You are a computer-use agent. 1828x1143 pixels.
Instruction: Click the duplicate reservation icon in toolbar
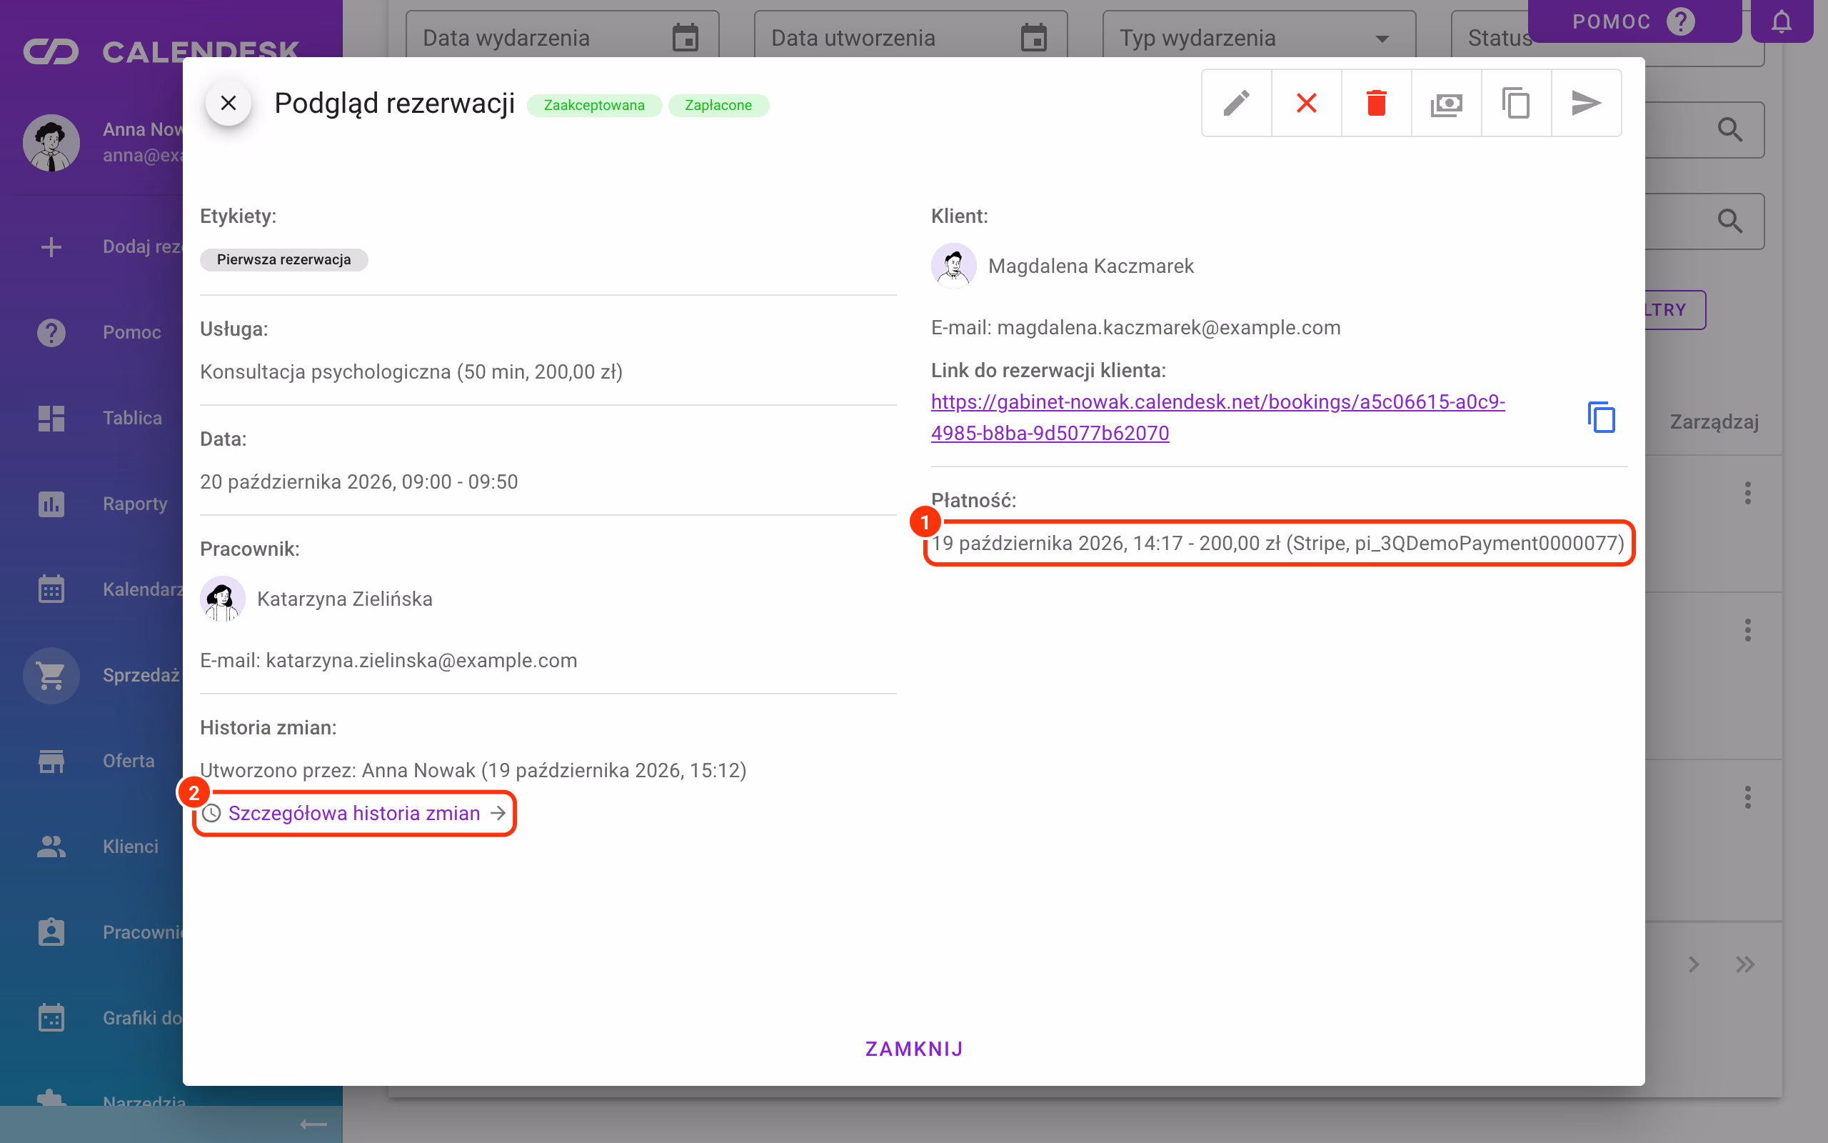coord(1516,103)
